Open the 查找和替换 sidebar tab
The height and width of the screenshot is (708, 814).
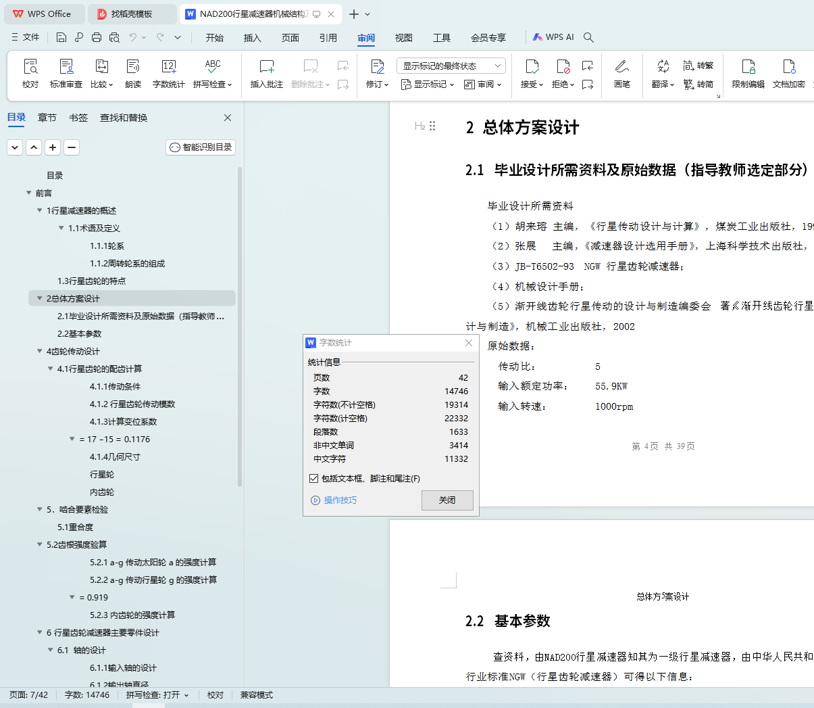point(124,118)
